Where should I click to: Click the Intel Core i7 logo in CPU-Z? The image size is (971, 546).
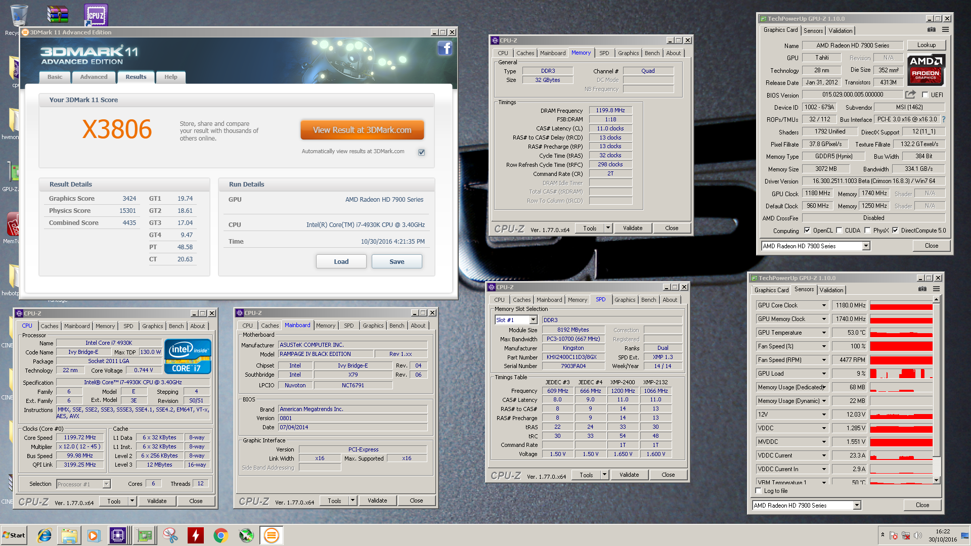(x=188, y=356)
